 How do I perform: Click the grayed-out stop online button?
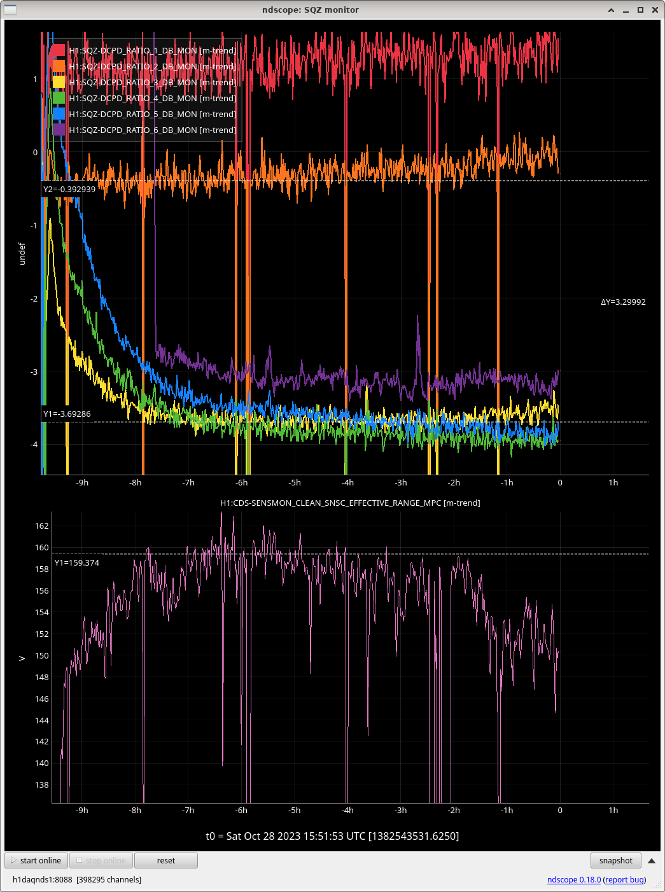coord(101,861)
